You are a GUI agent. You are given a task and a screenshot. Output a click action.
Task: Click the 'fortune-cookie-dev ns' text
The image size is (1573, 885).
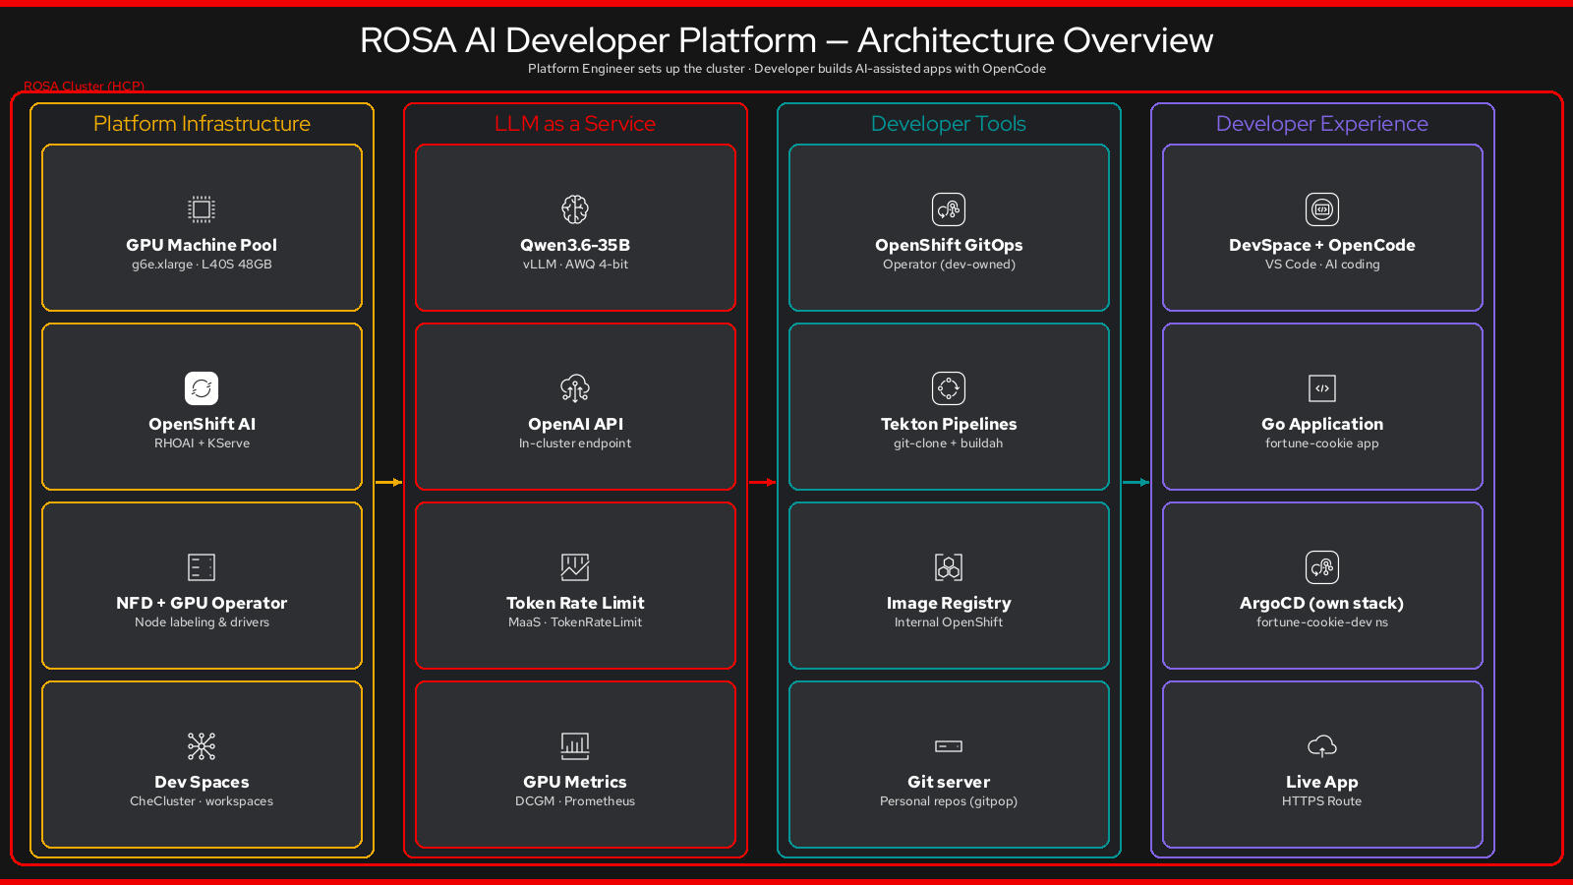coord(1322,622)
